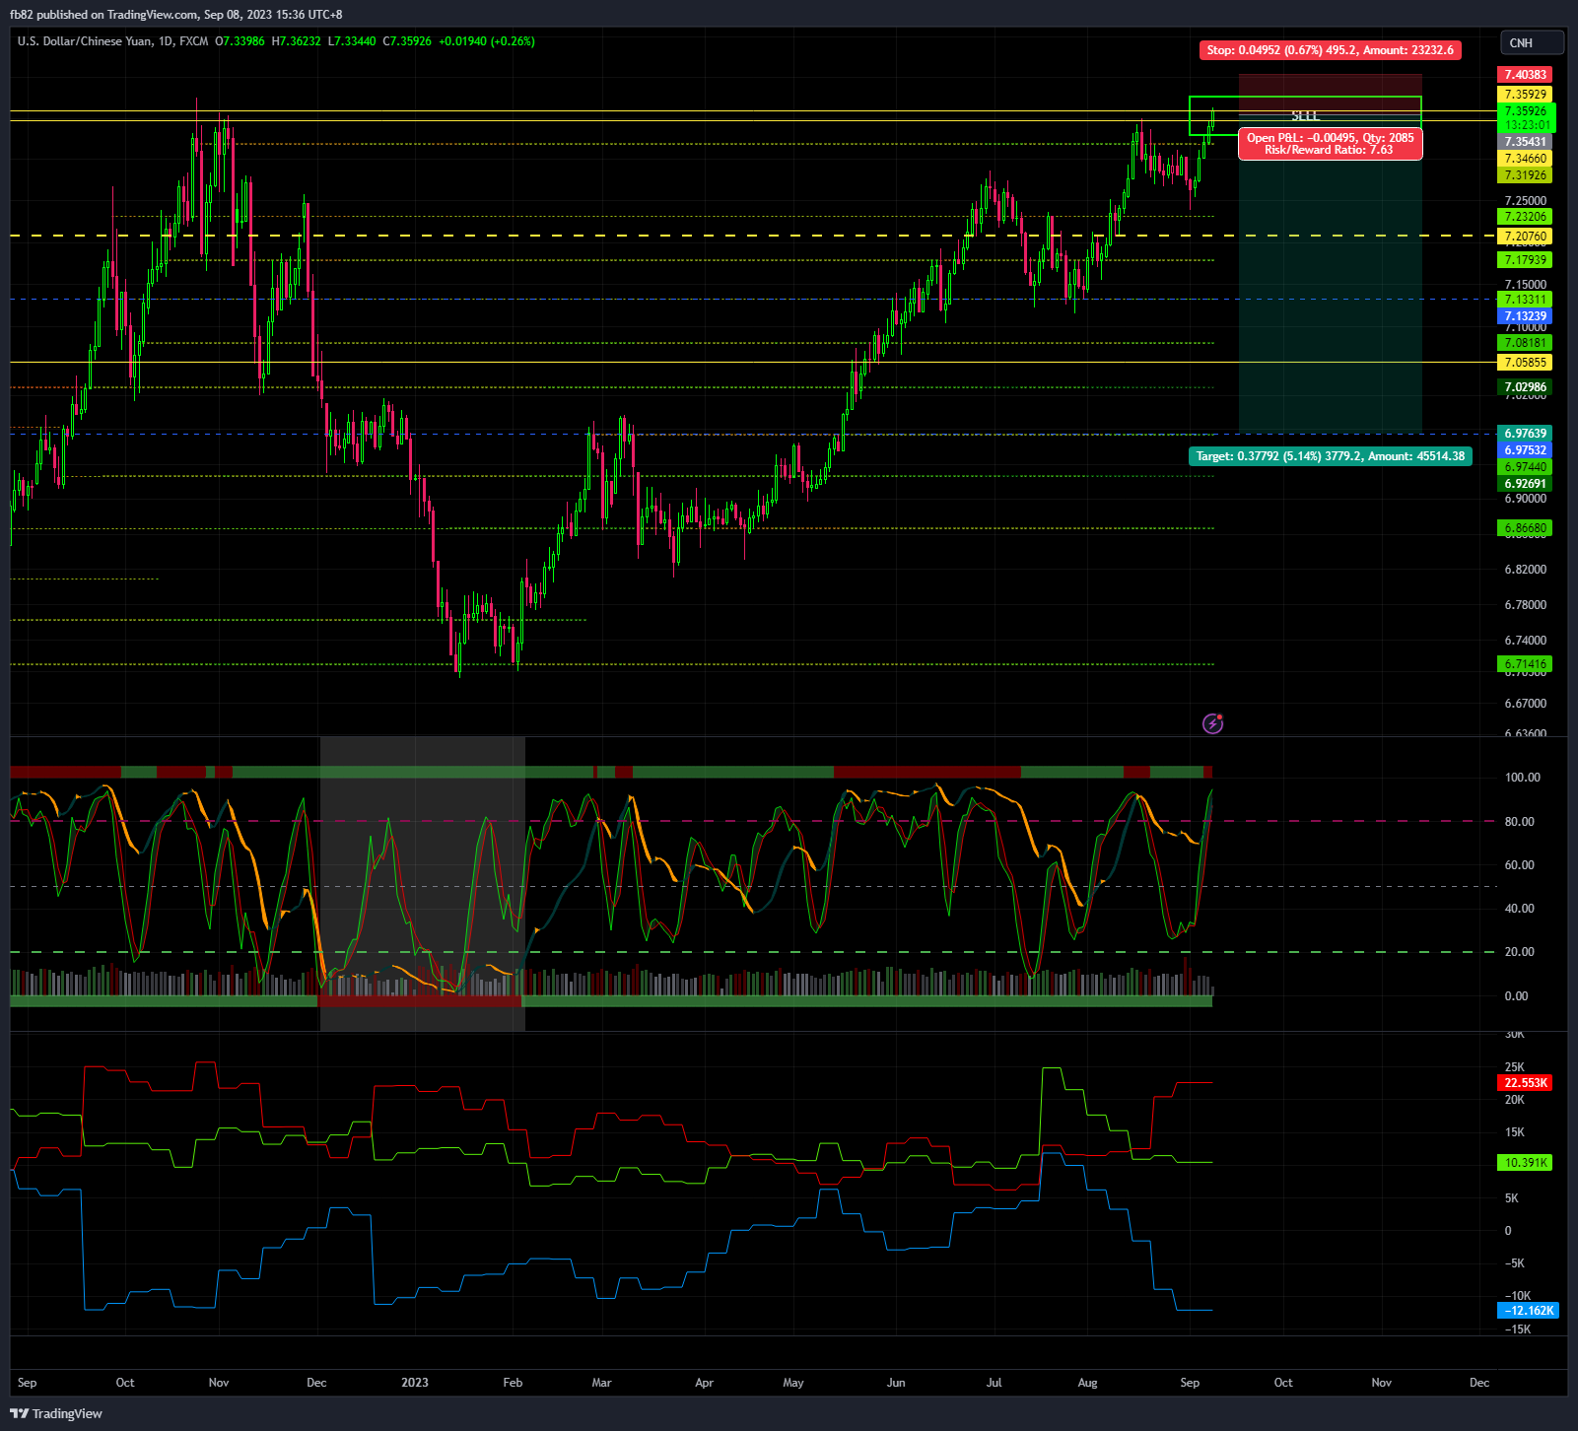Select the blue 7.13239 price label

coord(1526,316)
